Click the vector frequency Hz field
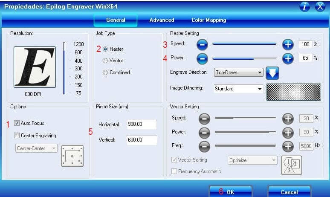Viewport: 330px width, 197px height. click(306, 146)
